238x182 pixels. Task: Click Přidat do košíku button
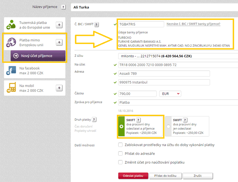click(166, 176)
